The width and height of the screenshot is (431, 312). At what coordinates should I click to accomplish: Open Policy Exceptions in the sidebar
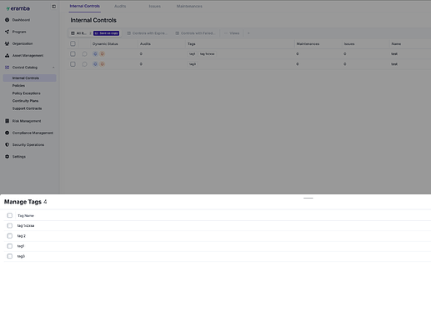point(27,93)
